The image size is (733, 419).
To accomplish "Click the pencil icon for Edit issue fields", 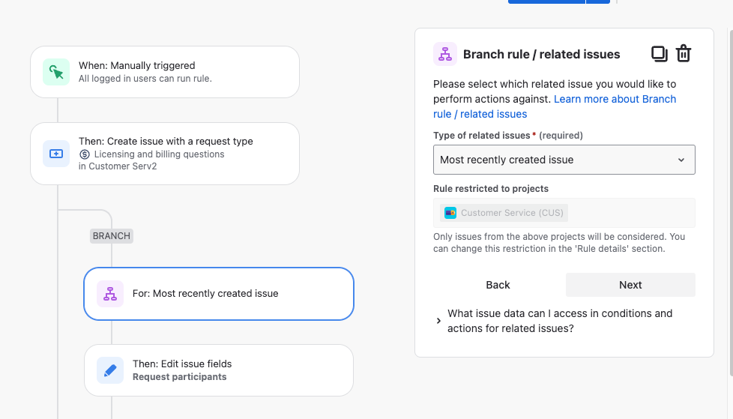I will 110,370.
